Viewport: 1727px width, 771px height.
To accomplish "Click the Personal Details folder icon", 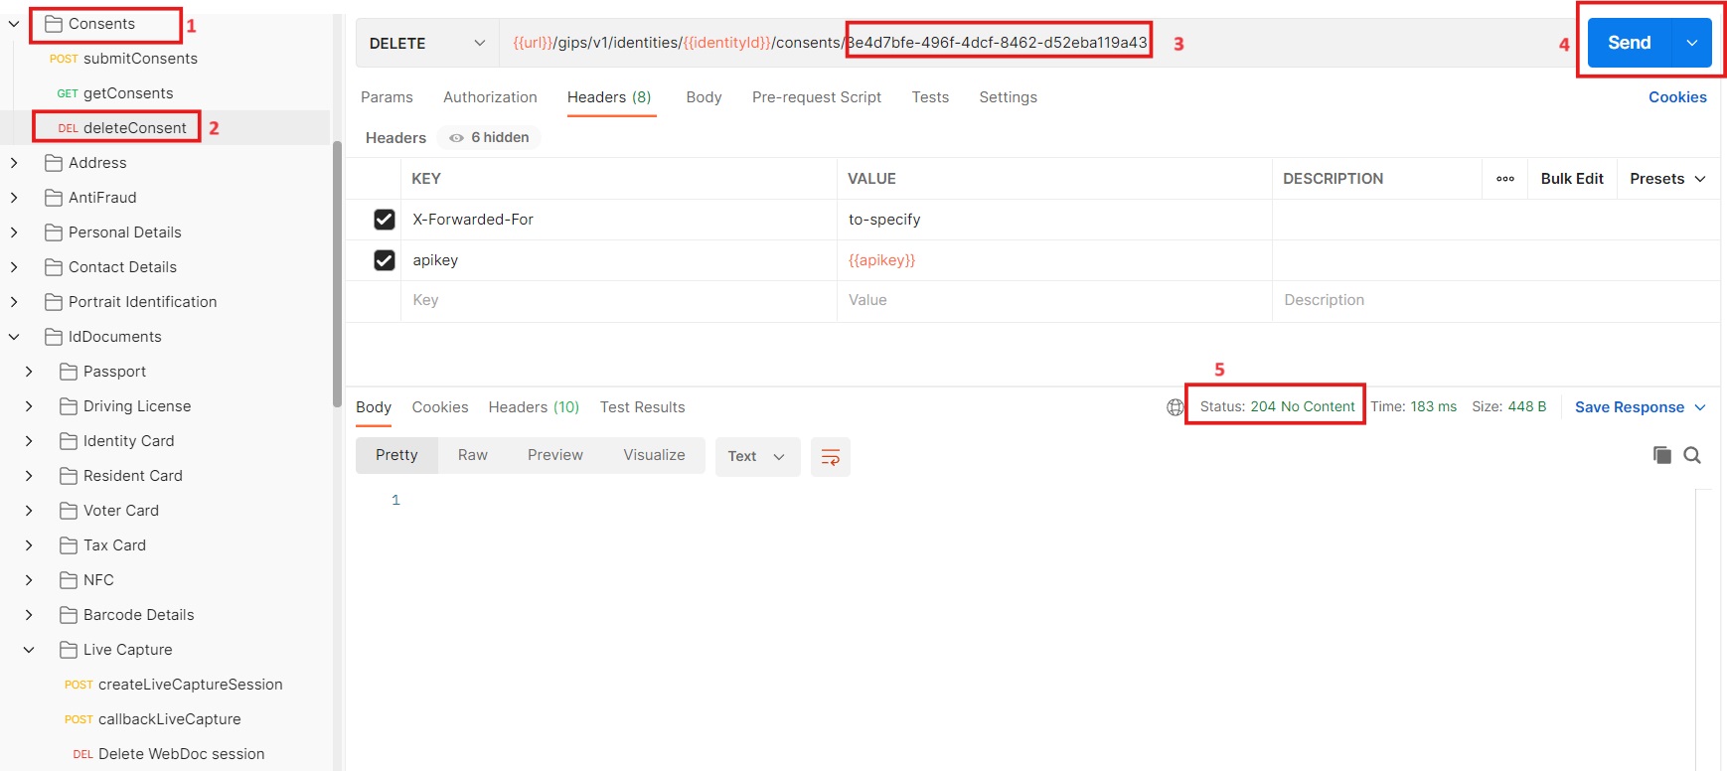I will coord(54,232).
